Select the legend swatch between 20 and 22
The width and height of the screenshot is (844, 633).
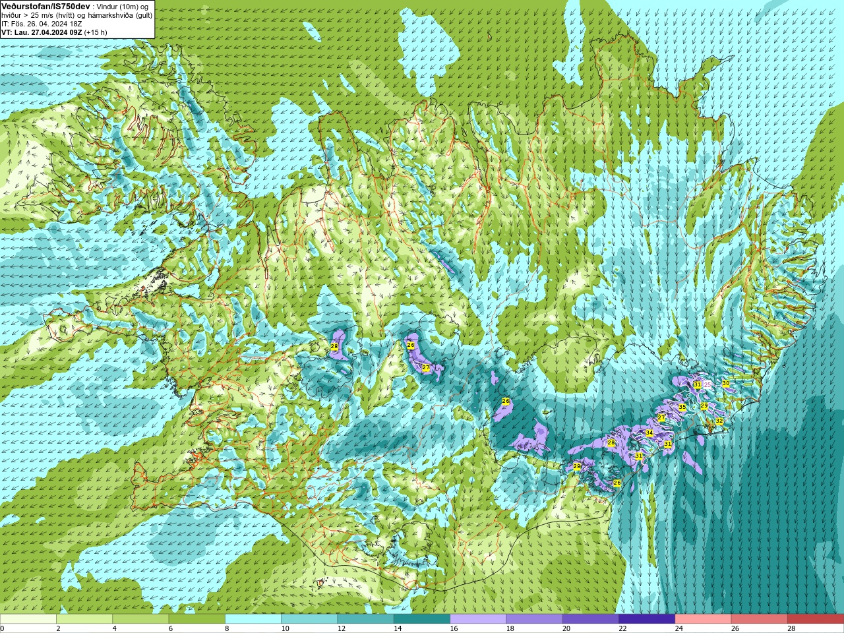tap(590, 619)
